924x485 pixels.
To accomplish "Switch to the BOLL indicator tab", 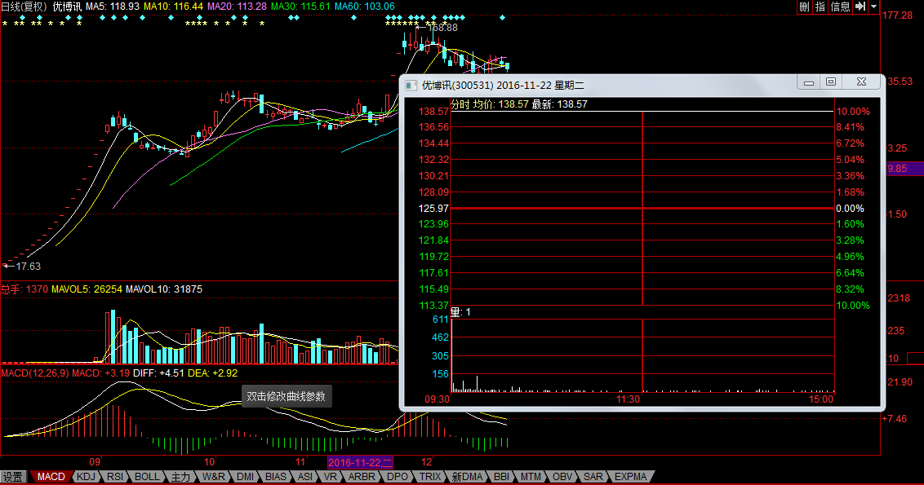I will click(148, 477).
